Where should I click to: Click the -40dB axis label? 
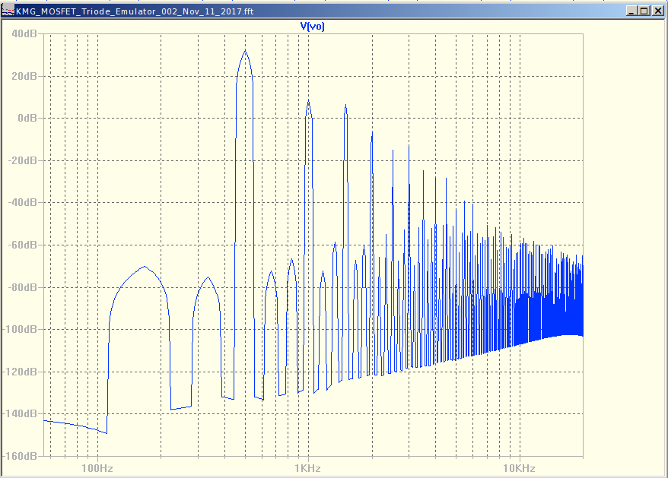23,202
